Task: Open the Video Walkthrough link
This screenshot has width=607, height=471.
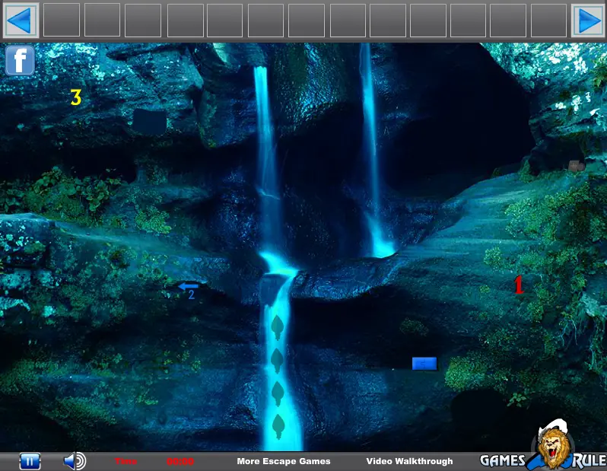Action: pyautogui.click(x=409, y=461)
